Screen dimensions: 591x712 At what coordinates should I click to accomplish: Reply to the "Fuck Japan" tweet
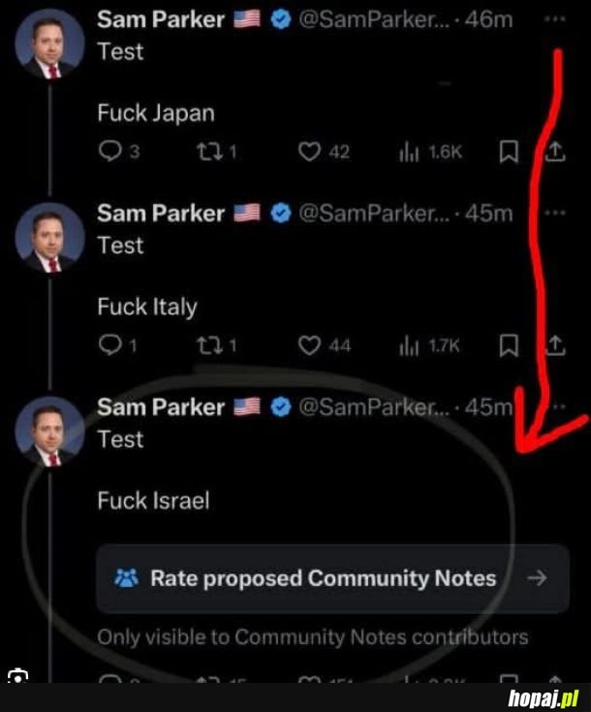(x=110, y=151)
